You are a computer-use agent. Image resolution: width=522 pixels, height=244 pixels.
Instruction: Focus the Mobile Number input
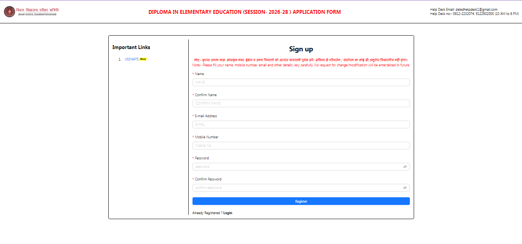(301, 145)
